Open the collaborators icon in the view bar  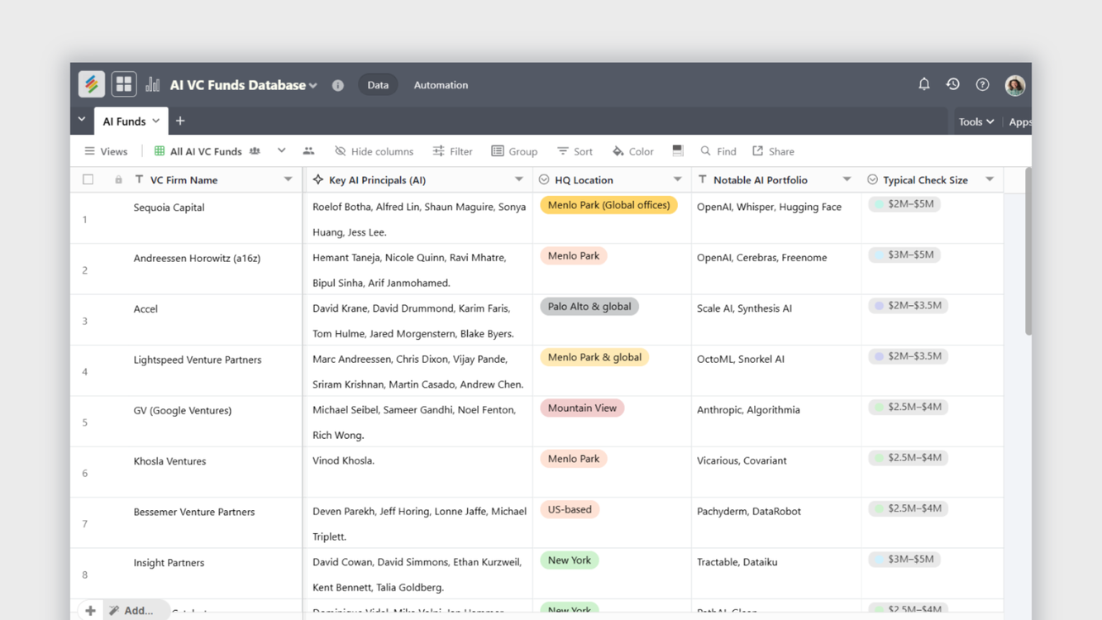pos(308,151)
